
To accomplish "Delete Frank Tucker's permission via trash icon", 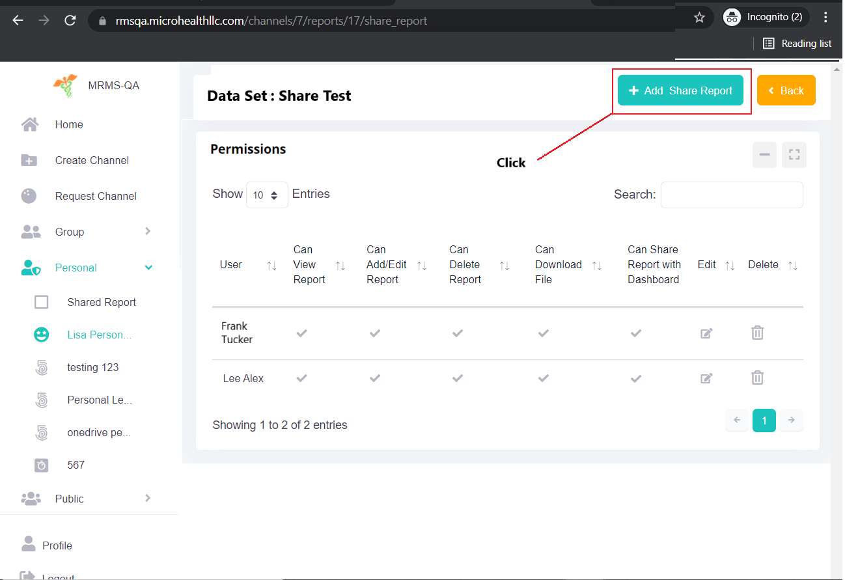I will coord(757,333).
